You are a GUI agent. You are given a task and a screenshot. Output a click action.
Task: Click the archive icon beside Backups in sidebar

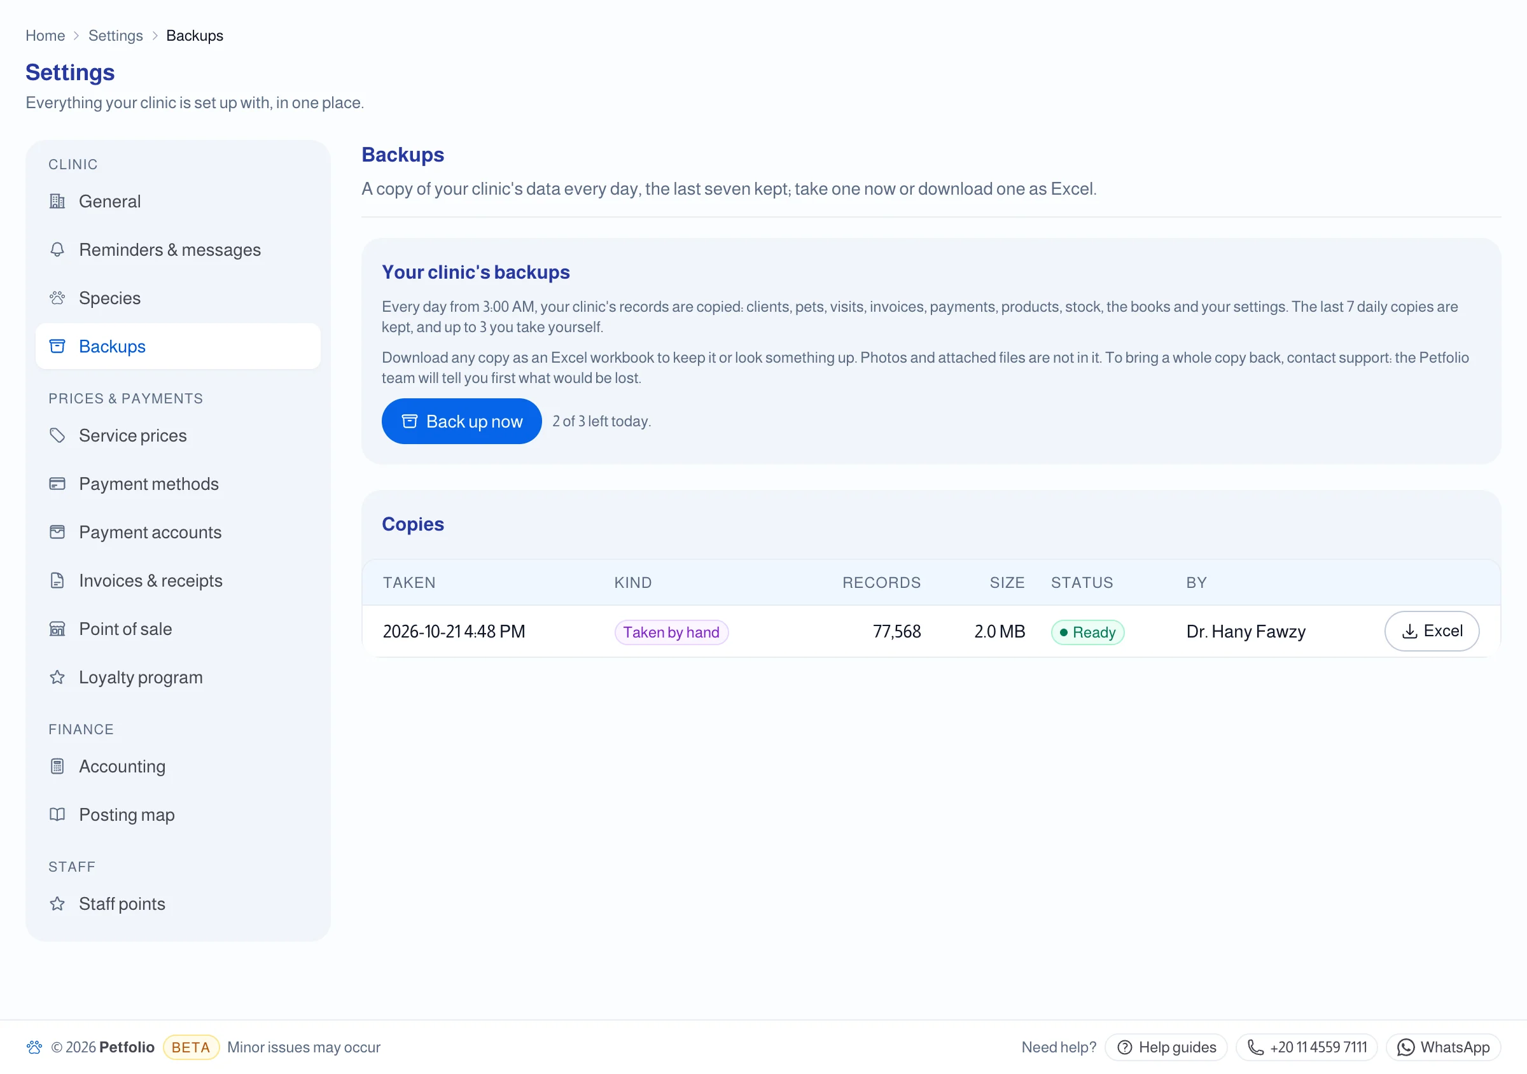point(57,347)
